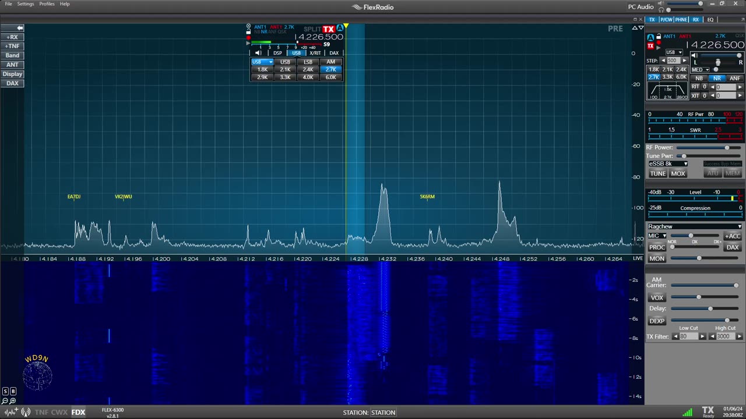Zoom out the panadapter with magnifier minus
Screen dimensions: 746x419
5,401
